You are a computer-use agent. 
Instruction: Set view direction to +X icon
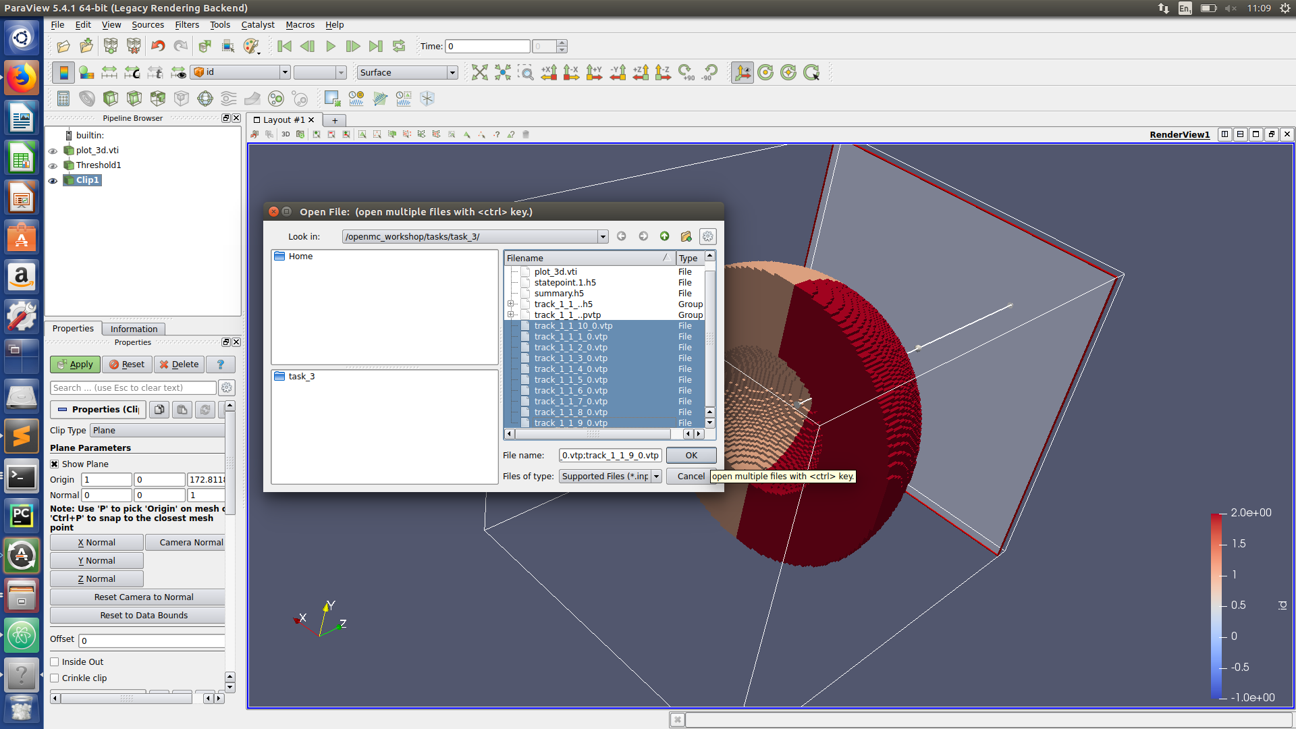pos(549,72)
